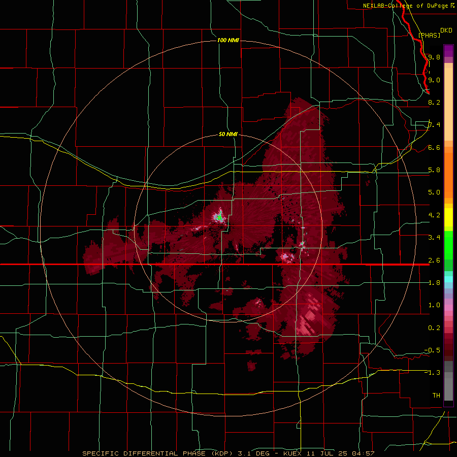Click "SPECIFIC DIFFERENTIAL PHASE (KDP)" caption text
This screenshot has width=457, height=457.
(156, 453)
